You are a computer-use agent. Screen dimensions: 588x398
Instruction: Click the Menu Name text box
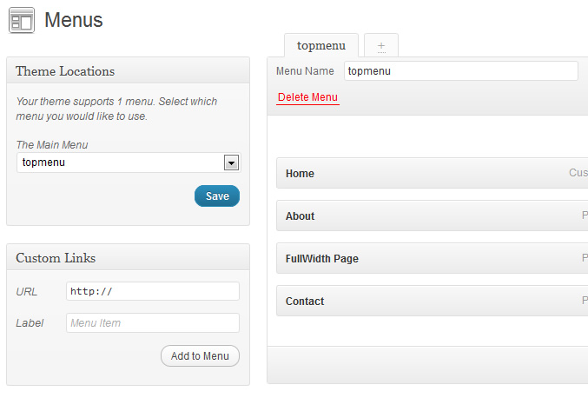pyautogui.click(x=460, y=71)
